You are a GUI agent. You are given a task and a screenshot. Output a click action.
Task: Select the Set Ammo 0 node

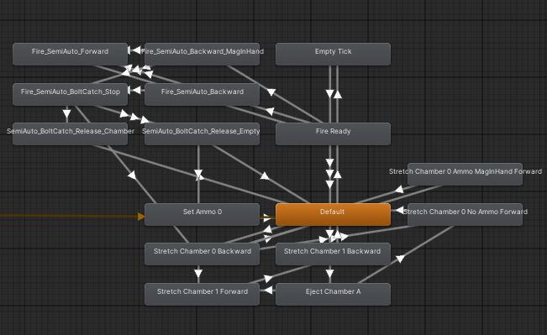(x=202, y=214)
